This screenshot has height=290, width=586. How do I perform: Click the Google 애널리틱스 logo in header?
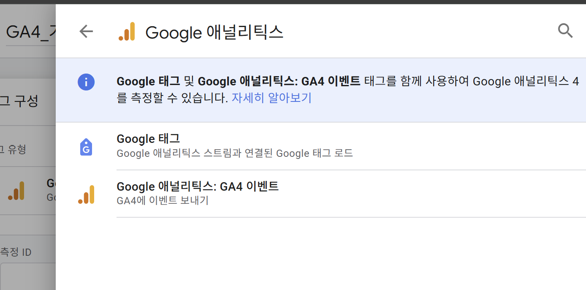[127, 32]
